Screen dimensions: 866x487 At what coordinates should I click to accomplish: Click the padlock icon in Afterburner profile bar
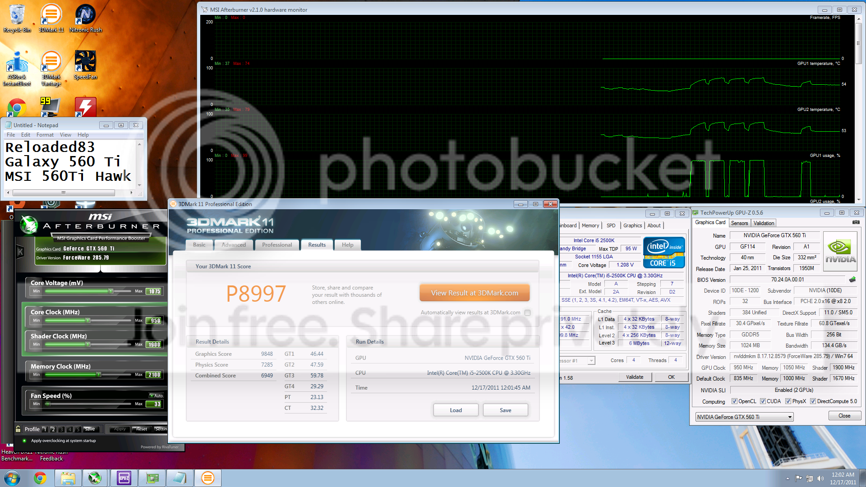coord(18,429)
